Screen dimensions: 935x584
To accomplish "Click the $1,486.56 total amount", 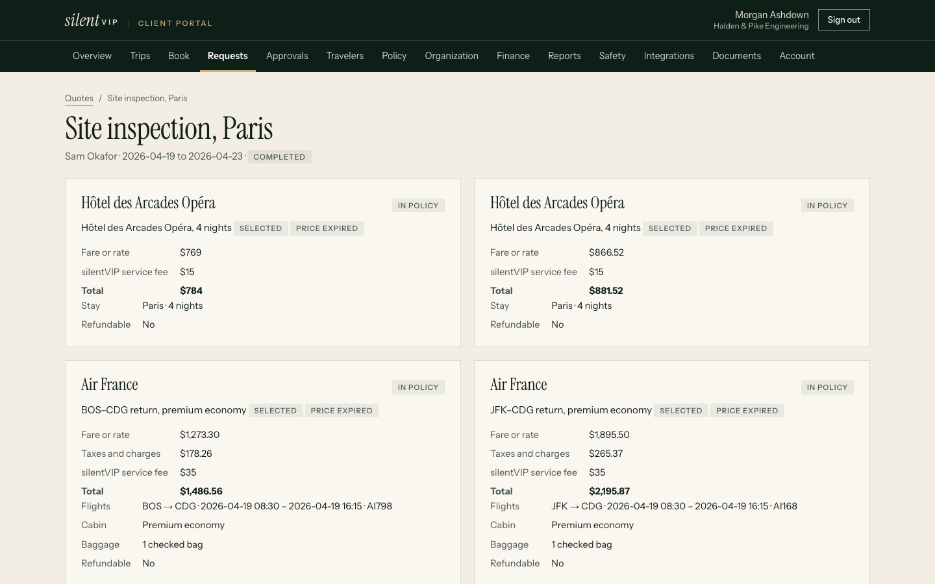I will point(201,491).
